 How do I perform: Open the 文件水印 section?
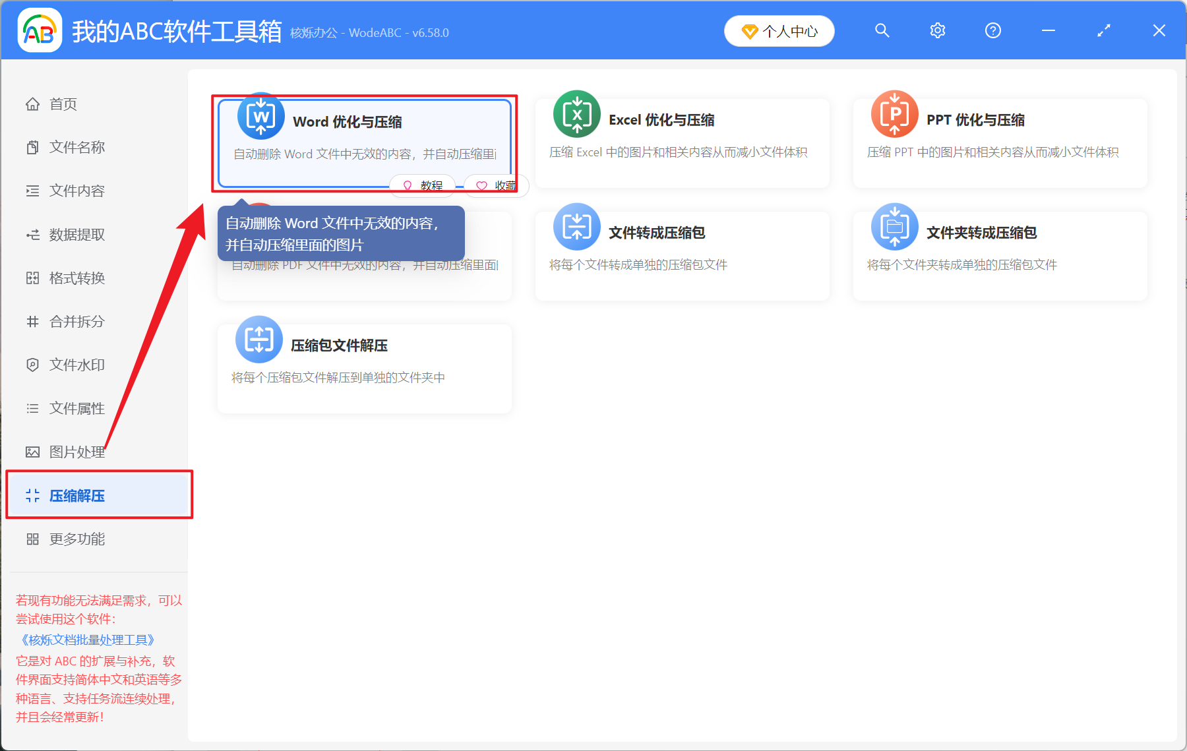click(x=76, y=364)
